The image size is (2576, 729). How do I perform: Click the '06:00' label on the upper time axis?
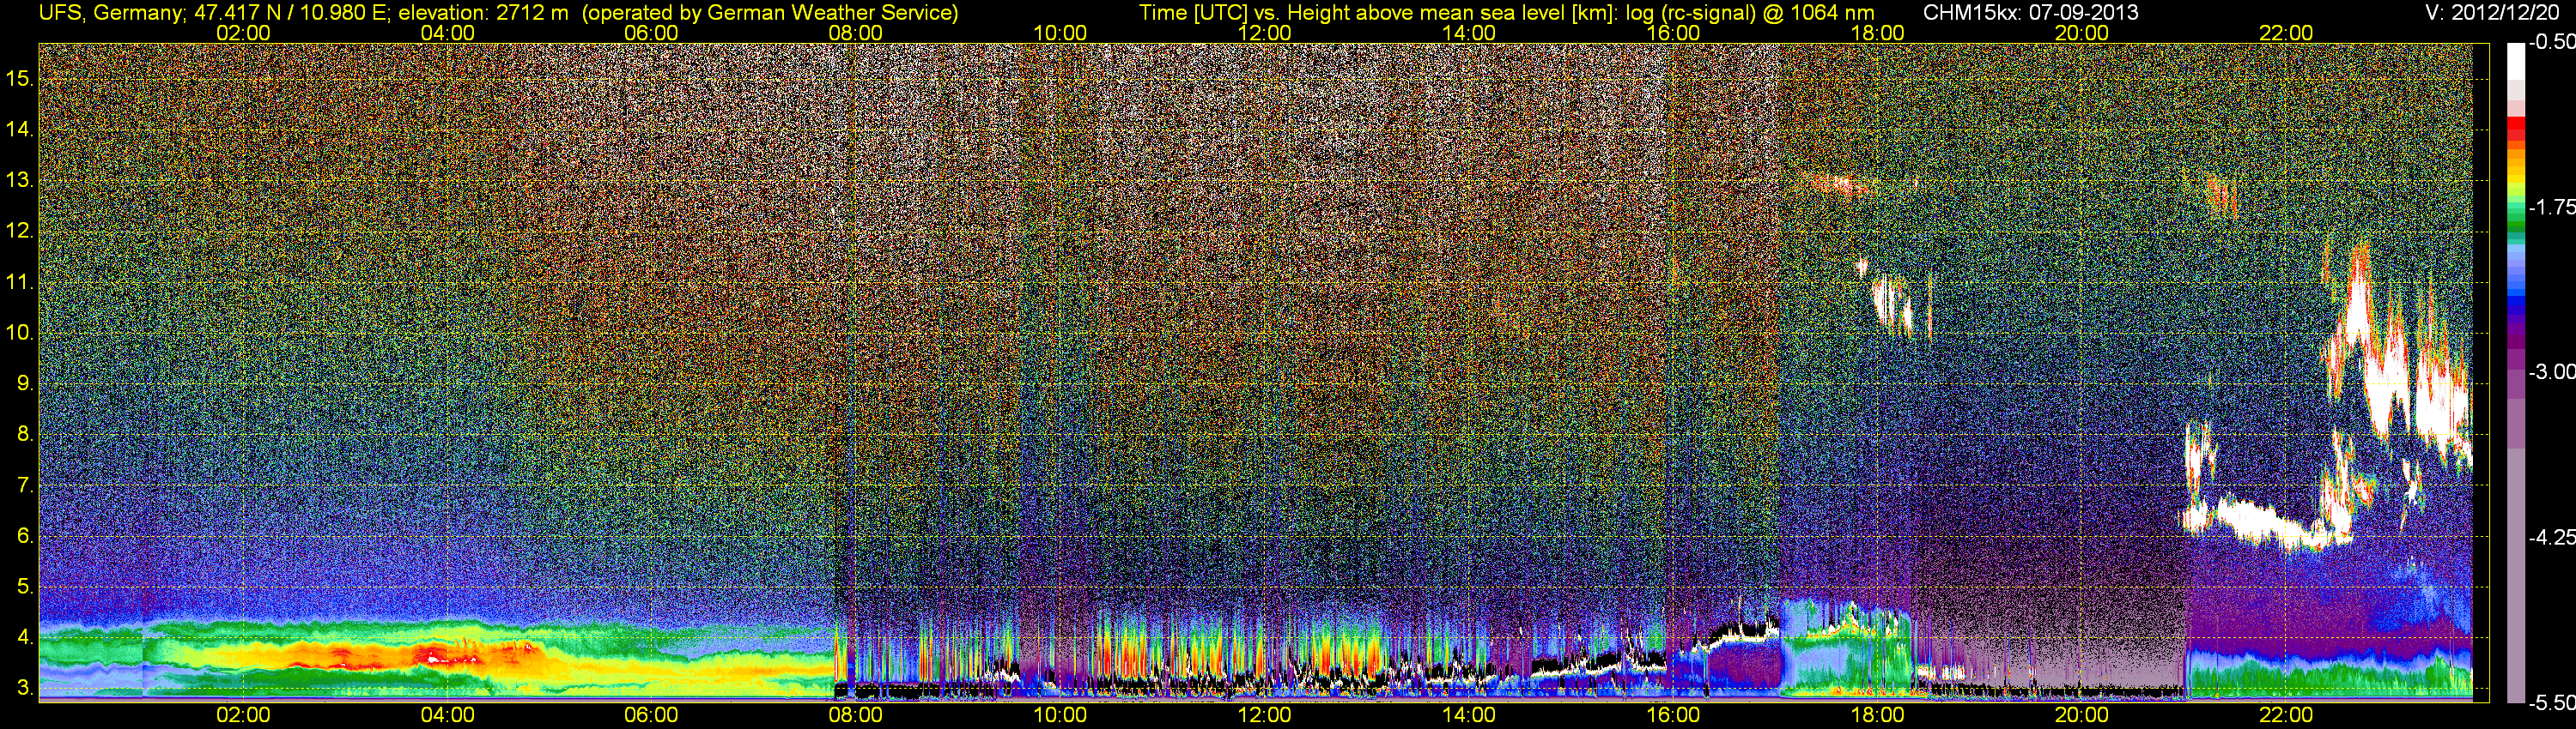click(651, 33)
